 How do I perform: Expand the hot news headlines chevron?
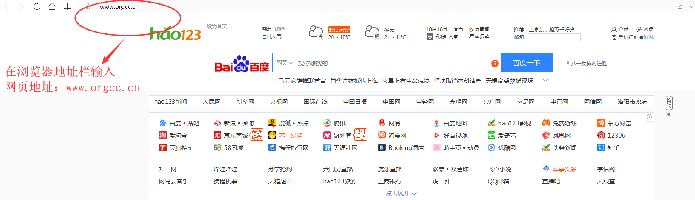pyautogui.click(x=545, y=81)
